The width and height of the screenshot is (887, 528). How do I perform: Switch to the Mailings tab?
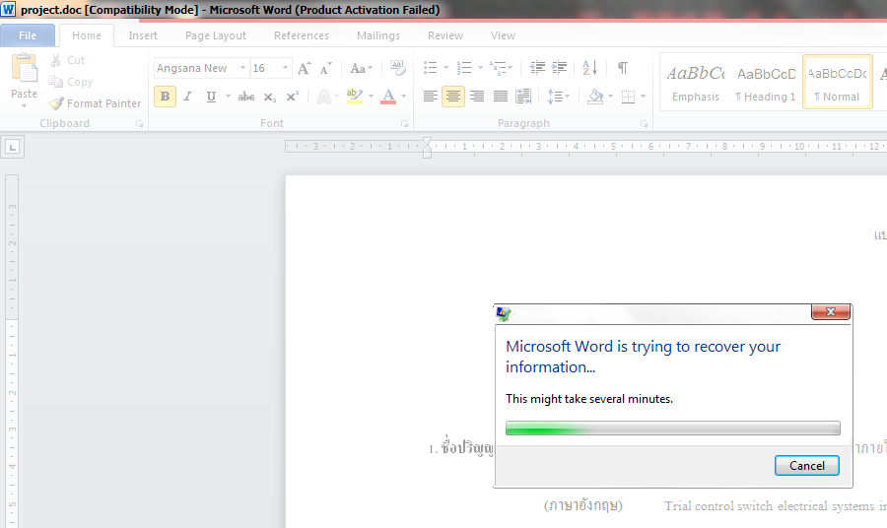click(x=378, y=35)
